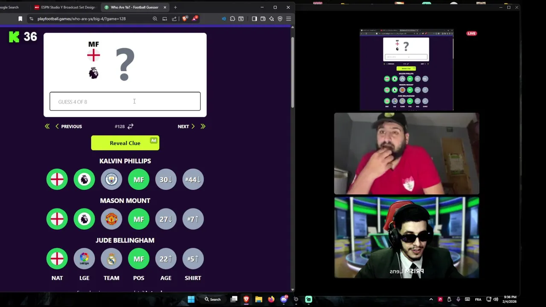Click the stream preview thumbnail in right window
546x307 pixels.
(x=407, y=70)
